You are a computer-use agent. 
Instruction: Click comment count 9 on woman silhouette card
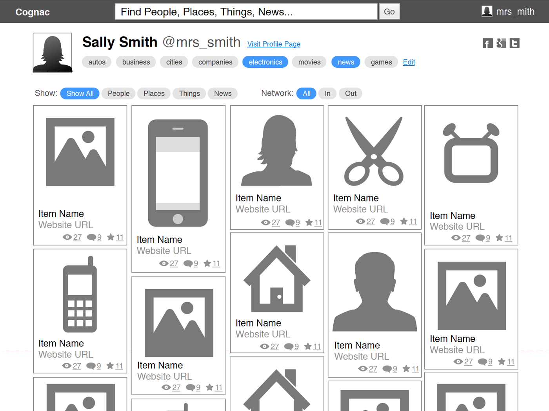(298, 222)
